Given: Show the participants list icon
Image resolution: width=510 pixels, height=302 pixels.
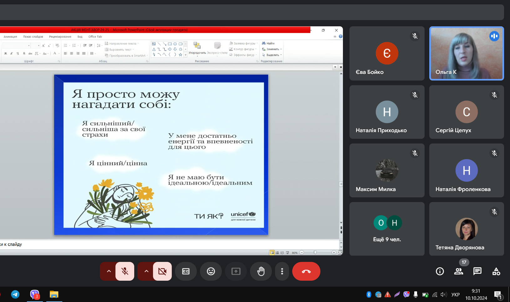Looking at the screenshot, I should (459, 271).
